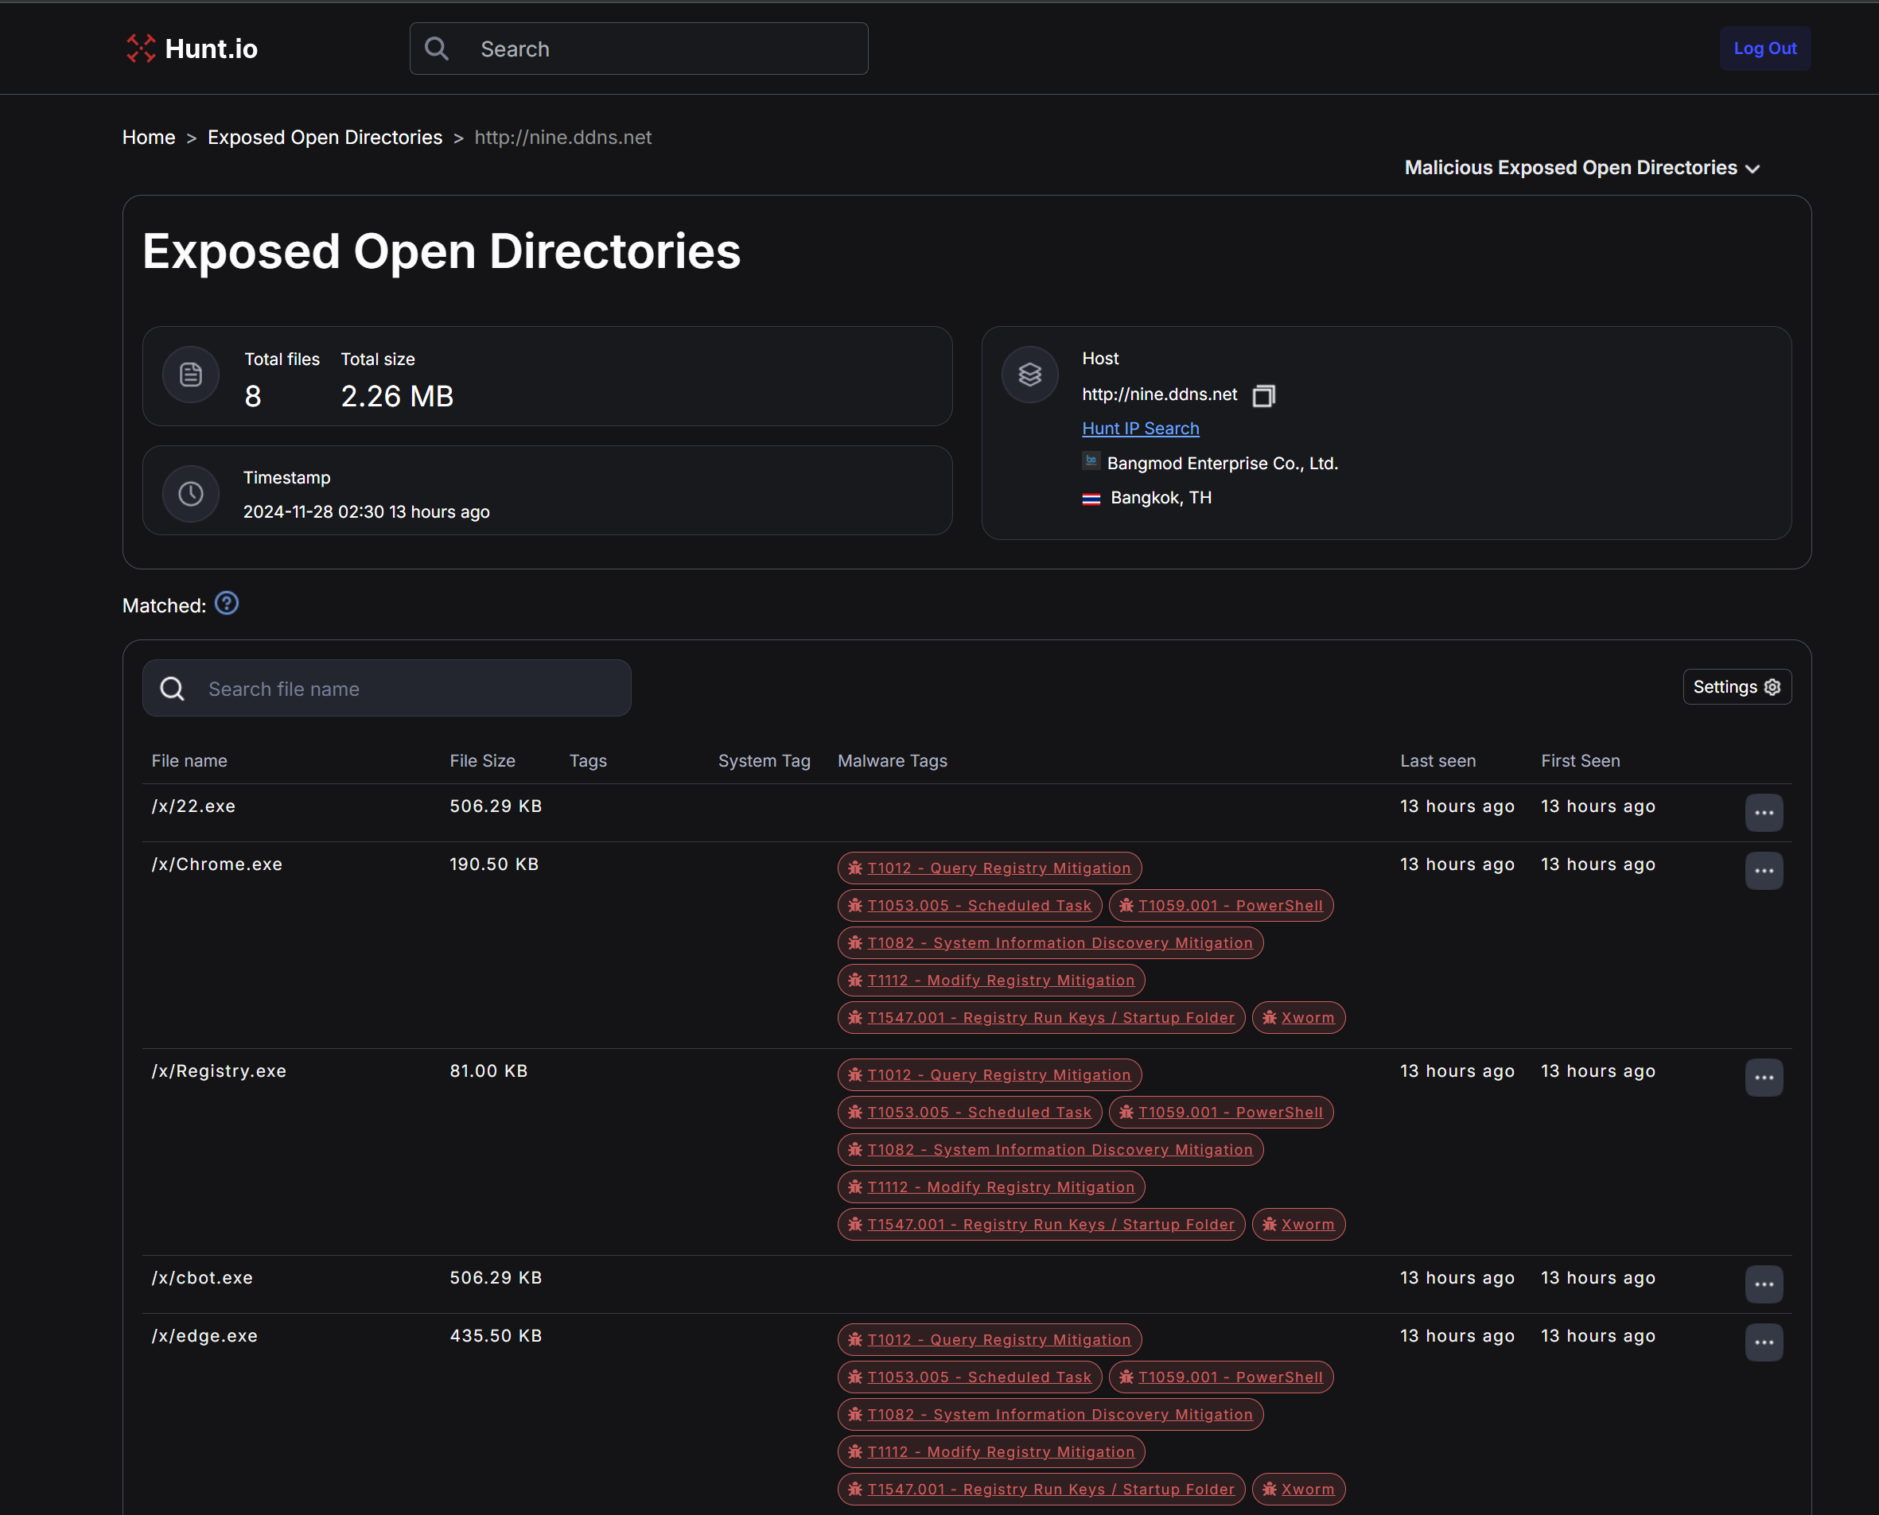Navigate to Home in the breadcrumb
Image resolution: width=1879 pixels, height=1515 pixels.
point(149,137)
